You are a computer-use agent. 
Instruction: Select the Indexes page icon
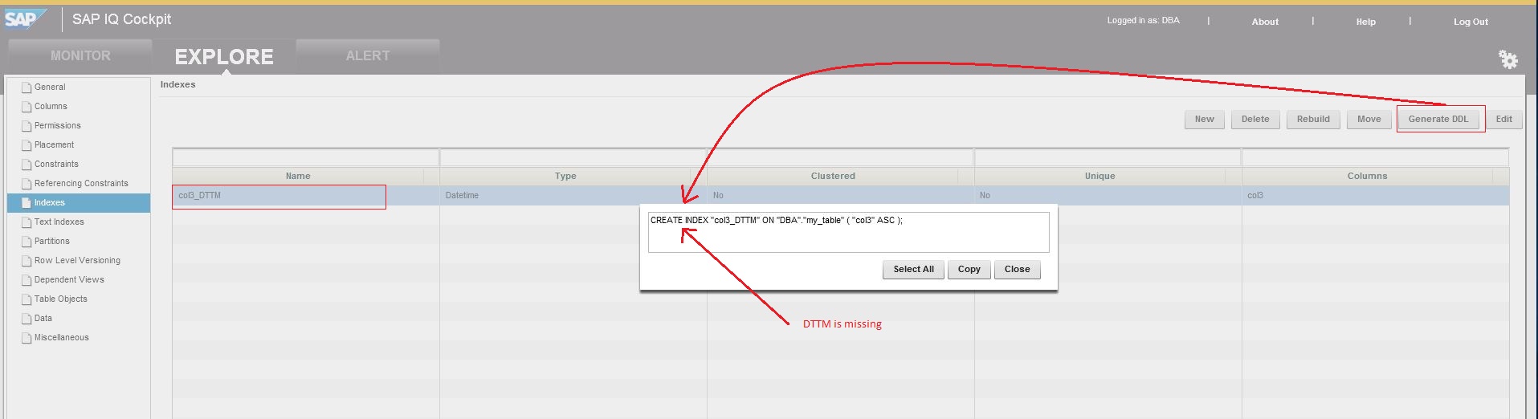(x=27, y=203)
